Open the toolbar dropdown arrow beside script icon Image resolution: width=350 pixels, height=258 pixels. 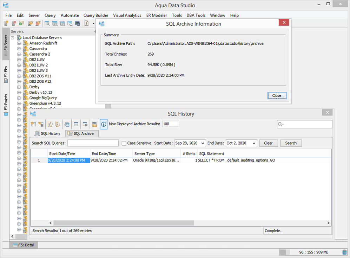click(x=93, y=23)
